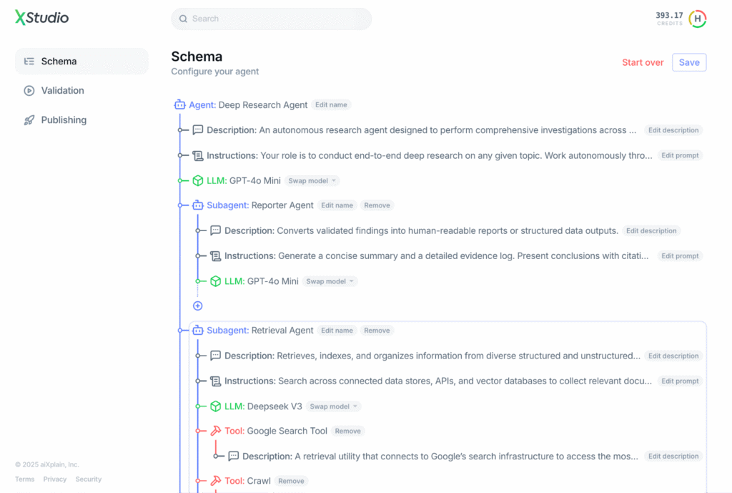This screenshot has width=732, height=493.
Task: Open Swap model dropdown for main agent LLM
Action: point(312,181)
